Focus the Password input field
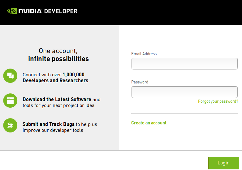Screen dimensions: 242x170 (x=184, y=92)
